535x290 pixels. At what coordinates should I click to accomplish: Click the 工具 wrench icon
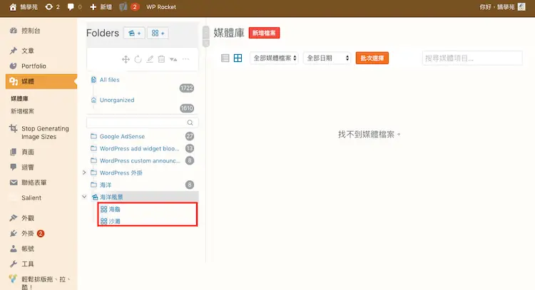(14, 264)
